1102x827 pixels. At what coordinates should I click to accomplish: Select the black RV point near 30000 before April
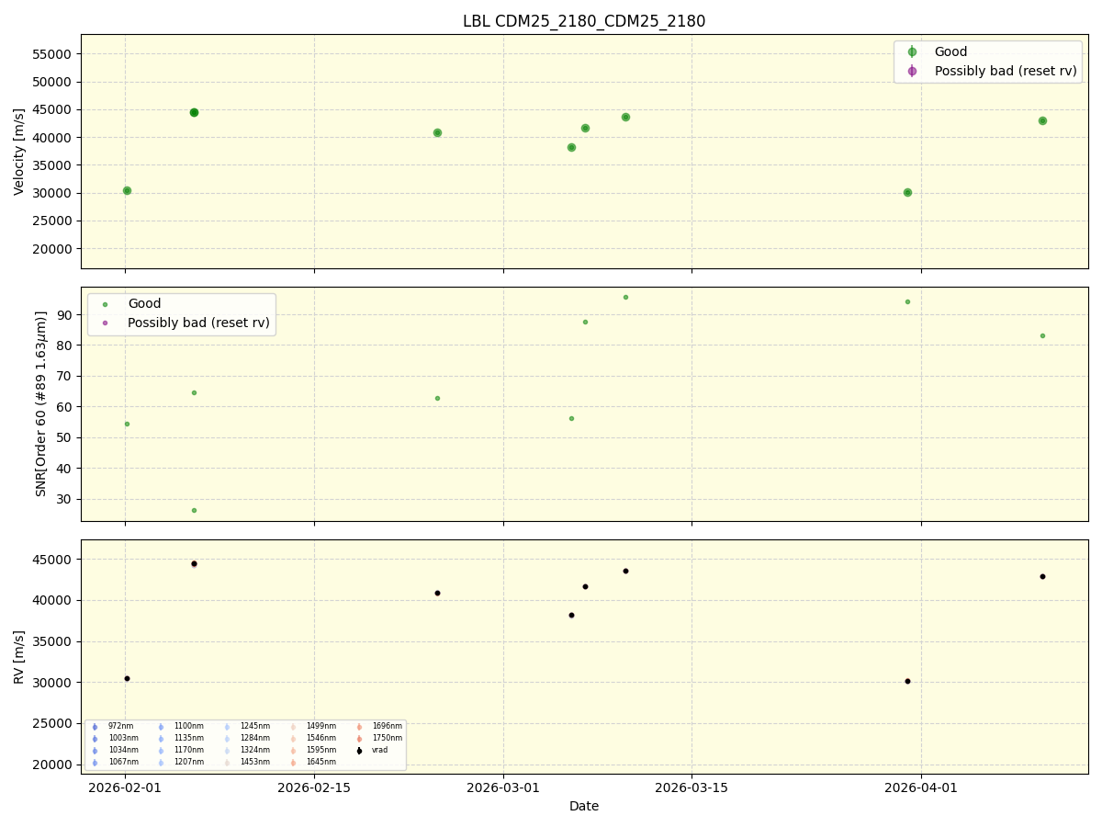pos(907,681)
